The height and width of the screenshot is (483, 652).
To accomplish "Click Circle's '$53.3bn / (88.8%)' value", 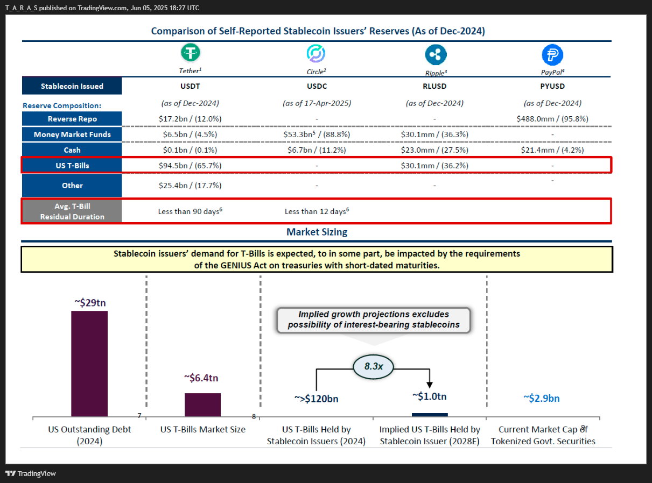I will click(317, 134).
